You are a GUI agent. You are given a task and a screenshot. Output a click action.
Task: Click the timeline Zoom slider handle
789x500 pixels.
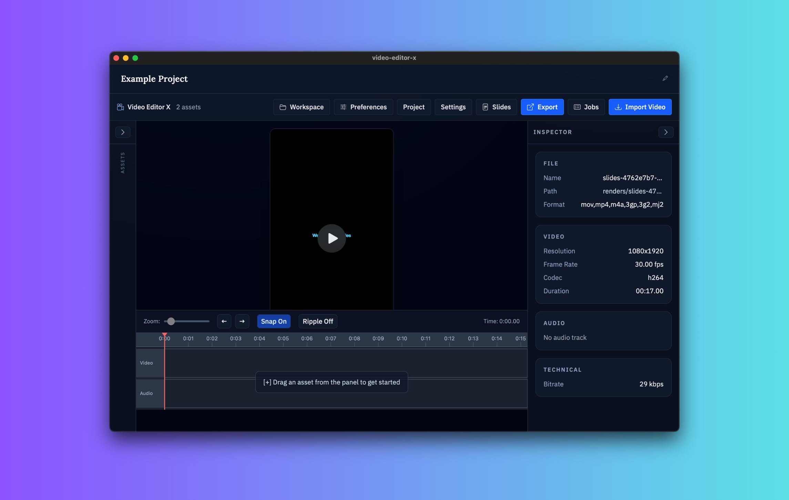point(171,321)
